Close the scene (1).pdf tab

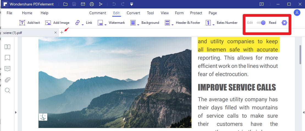[x=56, y=33]
